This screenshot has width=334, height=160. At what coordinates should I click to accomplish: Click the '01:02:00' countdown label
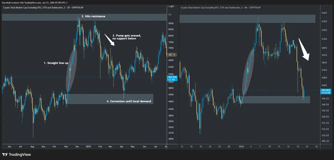click(325, 93)
